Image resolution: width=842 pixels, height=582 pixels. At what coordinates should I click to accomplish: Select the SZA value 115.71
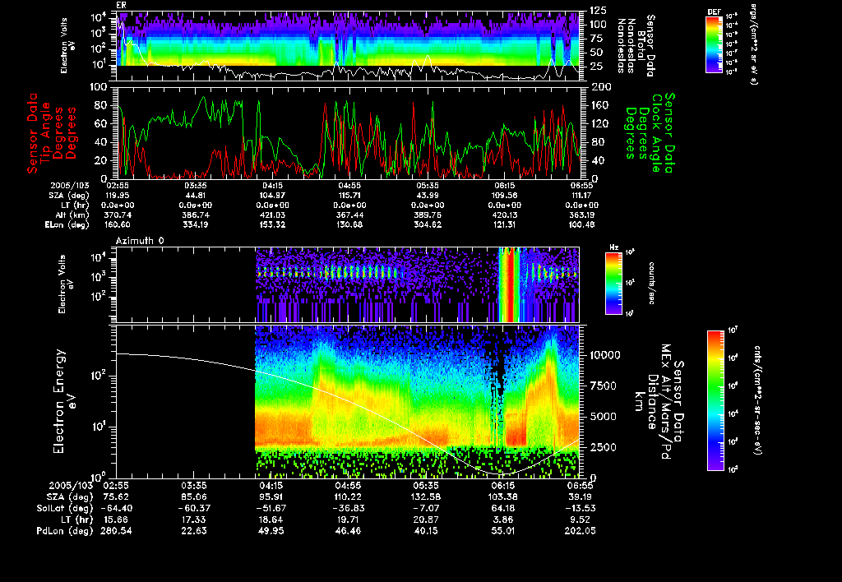pyautogui.click(x=349, y=196)
